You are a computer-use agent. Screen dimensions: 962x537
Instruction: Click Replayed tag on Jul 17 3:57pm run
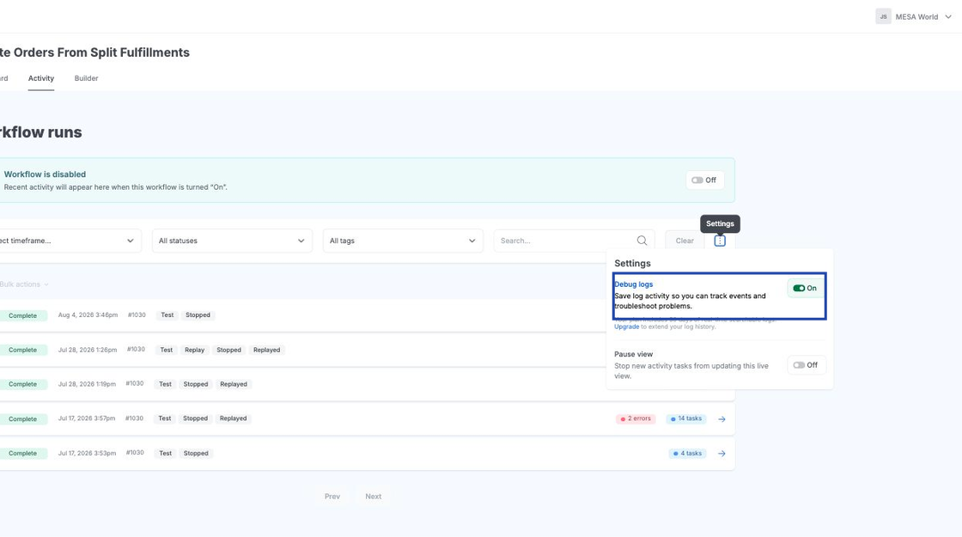coord(233,418)
